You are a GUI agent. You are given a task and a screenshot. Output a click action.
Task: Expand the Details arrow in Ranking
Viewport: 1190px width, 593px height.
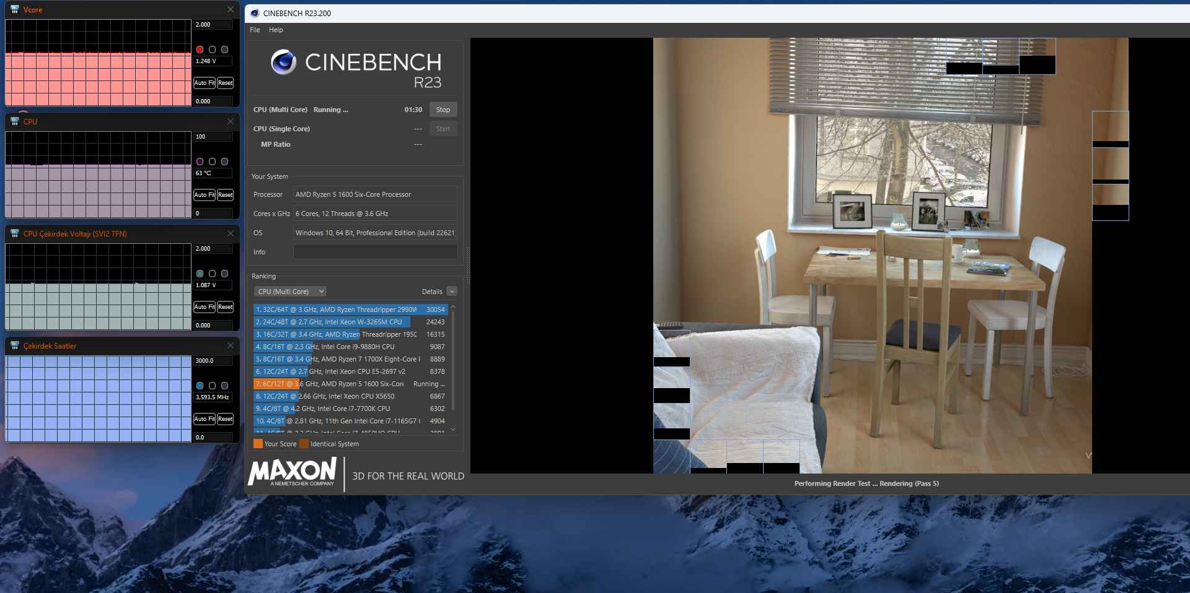[x=452, y=292]
